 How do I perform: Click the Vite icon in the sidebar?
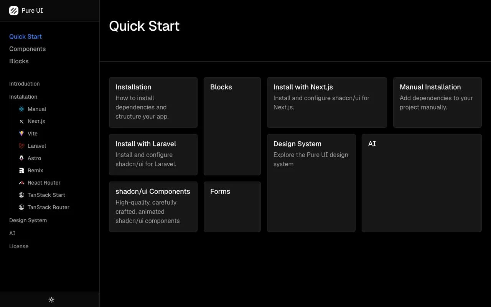[x=21, y=134]
